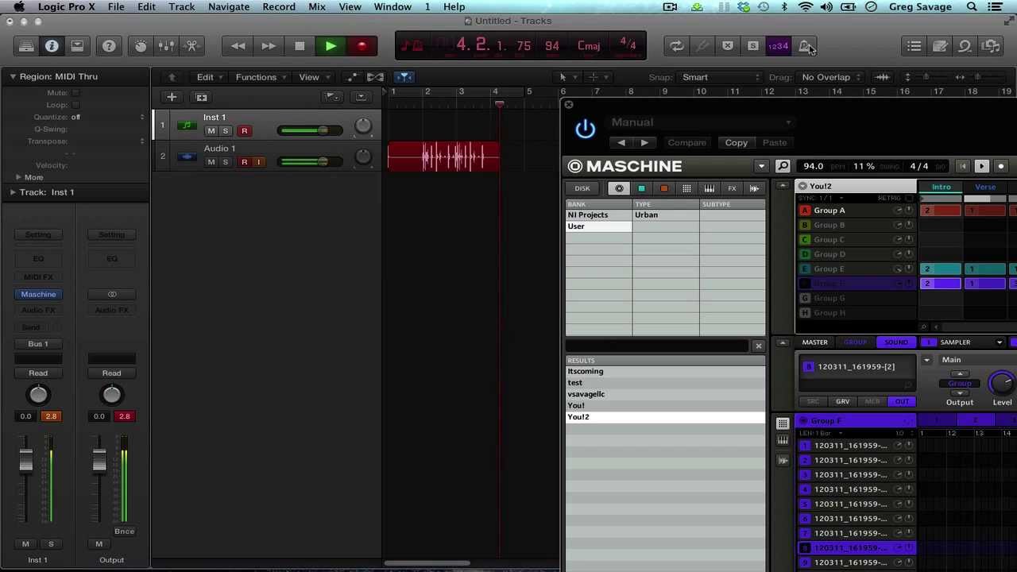Mute the Inst 1 track
This screenshot has height=572, width=1017.
211,130
